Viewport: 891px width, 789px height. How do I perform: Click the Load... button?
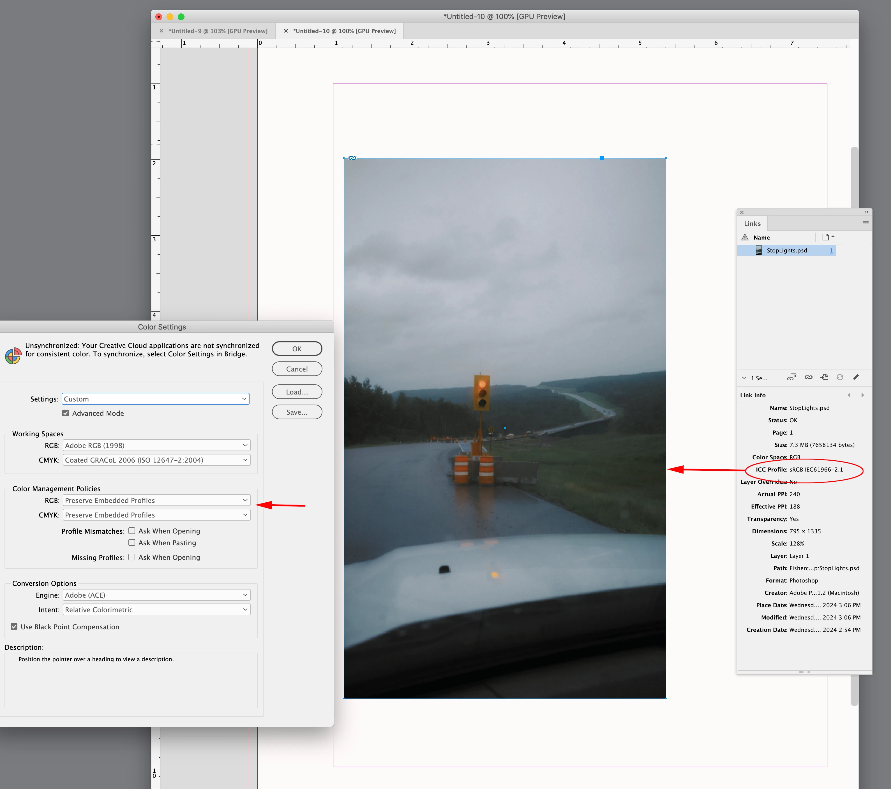tap(297, 392)
